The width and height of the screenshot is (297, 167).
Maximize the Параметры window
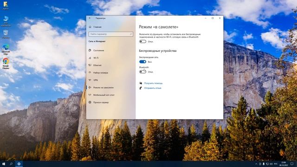point(213,18)
